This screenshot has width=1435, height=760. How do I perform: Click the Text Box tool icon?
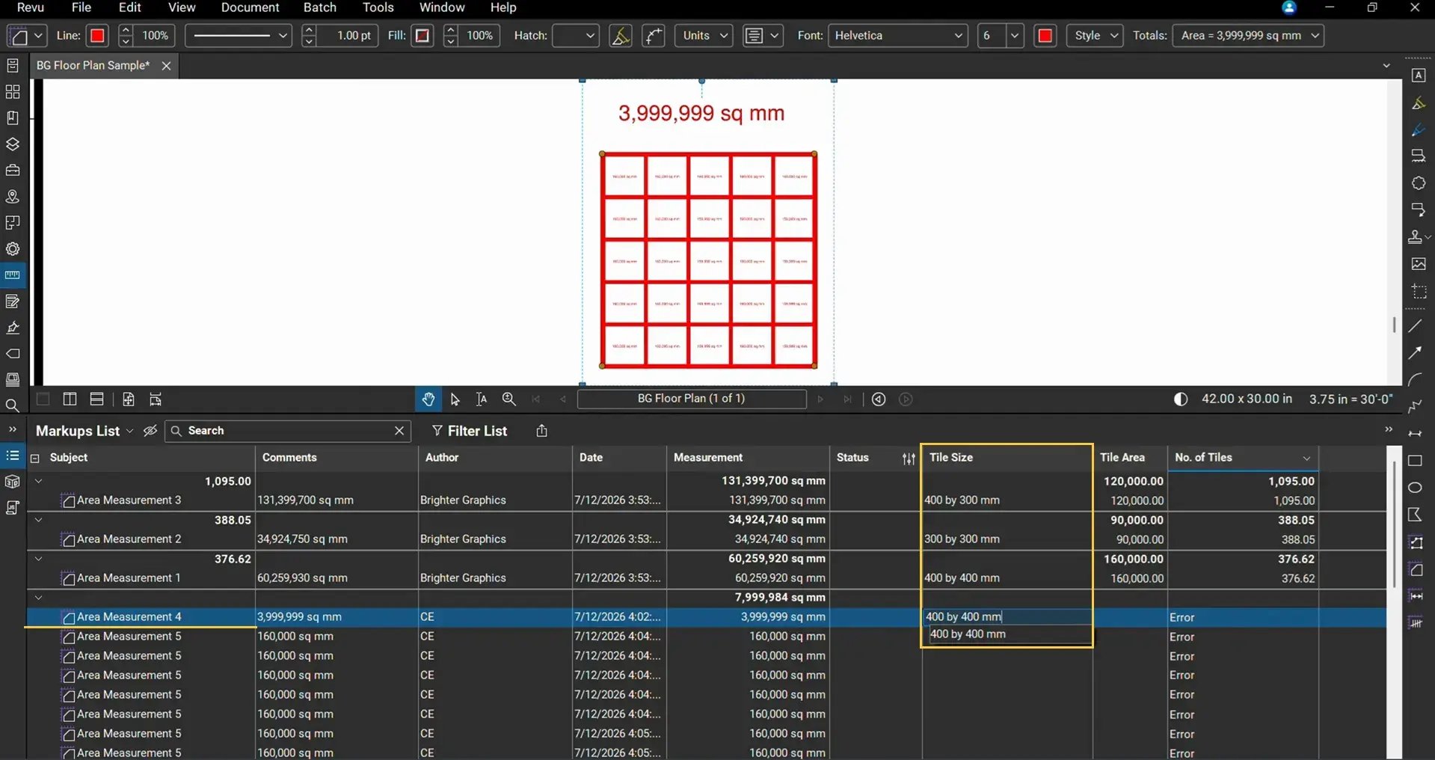pos(1418,76)
